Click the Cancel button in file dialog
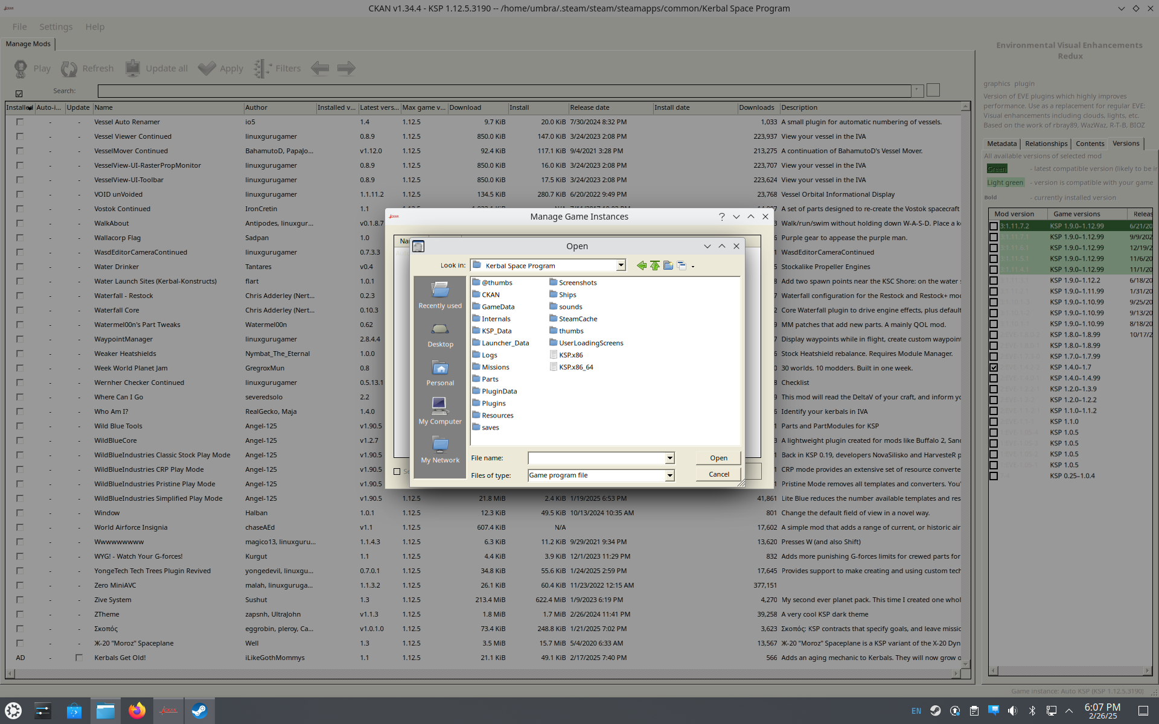This screenshot has width=1159, height=724. [x=718, y=474]
